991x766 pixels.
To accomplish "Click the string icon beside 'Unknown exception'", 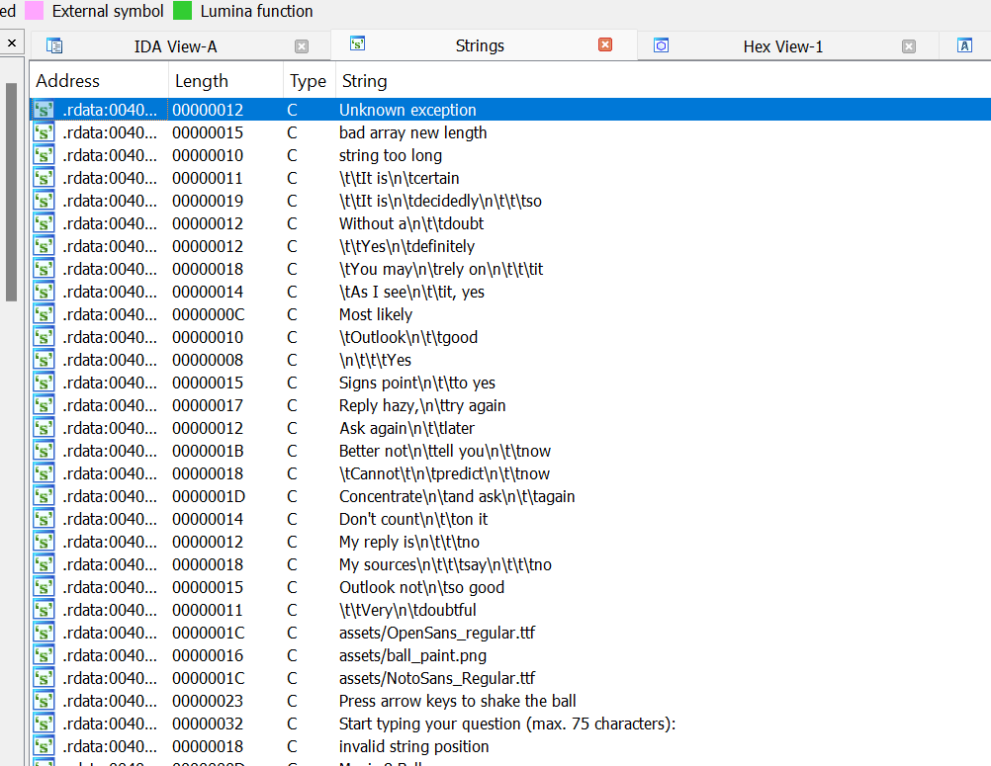I will click(x=44, y=110).
